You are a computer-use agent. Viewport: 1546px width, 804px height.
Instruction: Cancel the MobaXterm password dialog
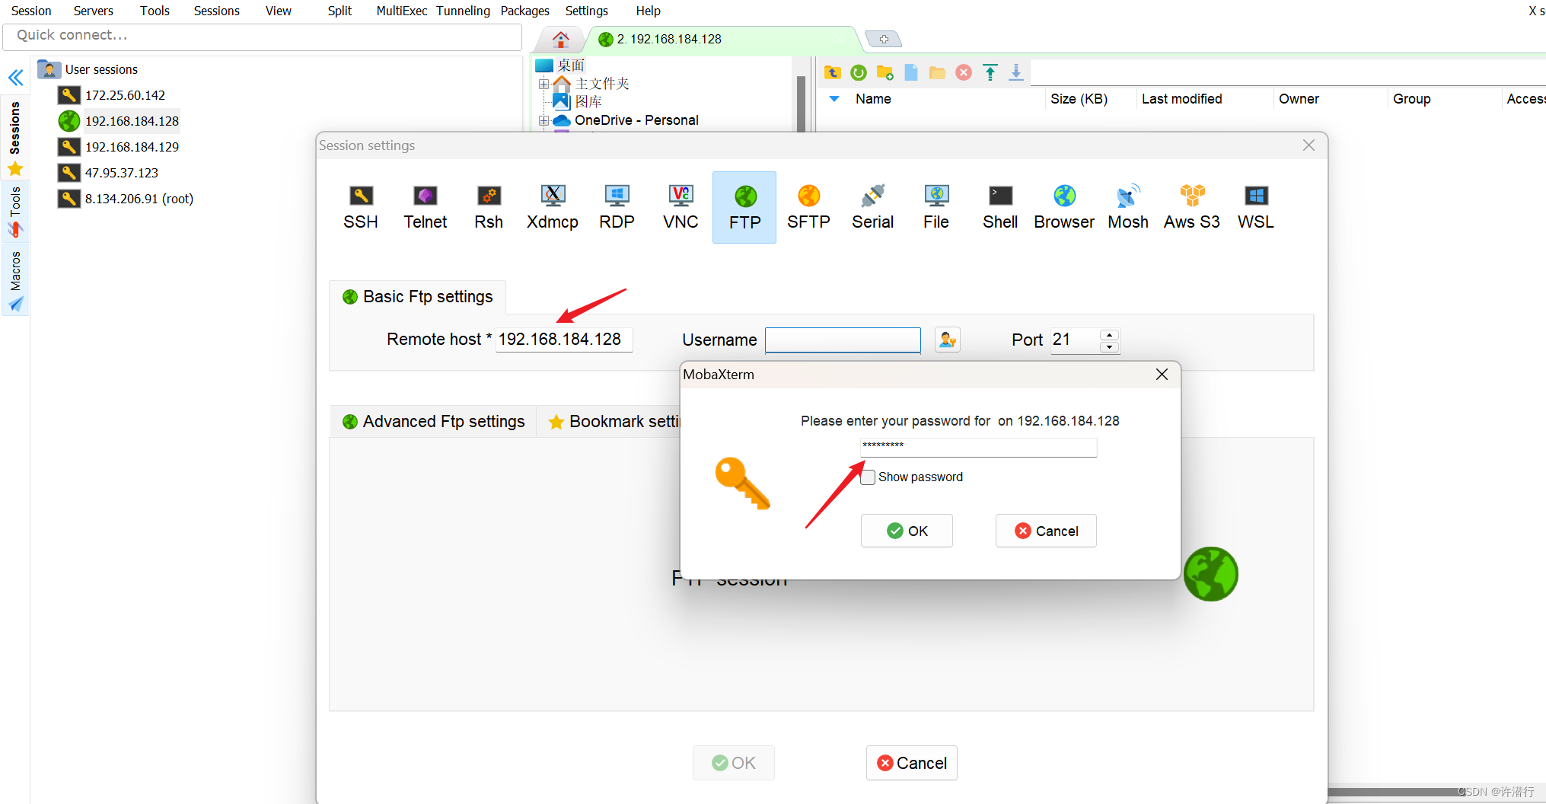(x=1046, y=531)
